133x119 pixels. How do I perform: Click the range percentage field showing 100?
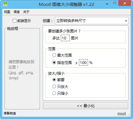[x=83, y=63]
